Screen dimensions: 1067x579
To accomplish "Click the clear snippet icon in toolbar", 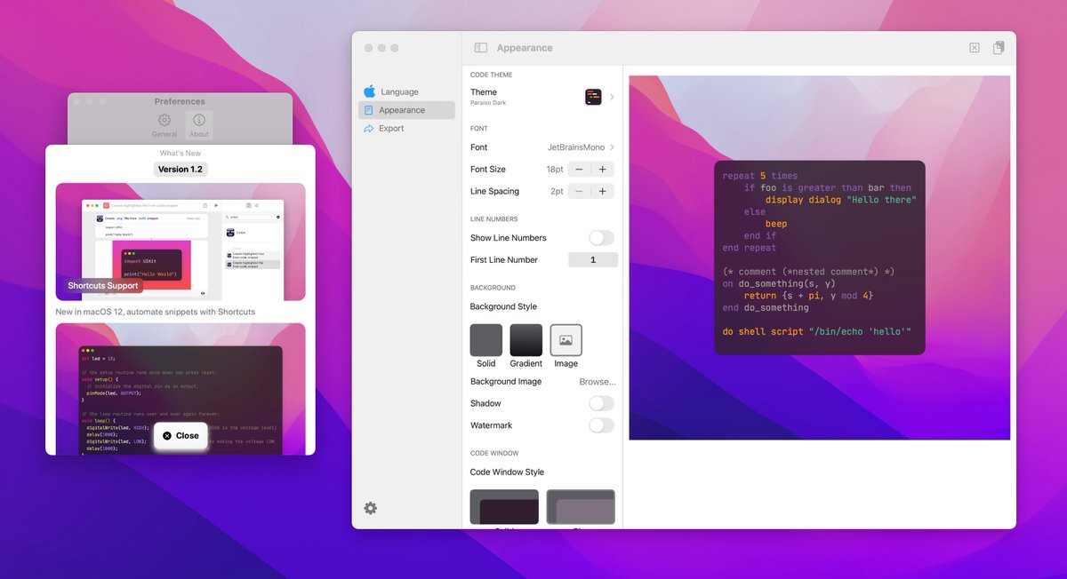I will [x=975, y=48].
